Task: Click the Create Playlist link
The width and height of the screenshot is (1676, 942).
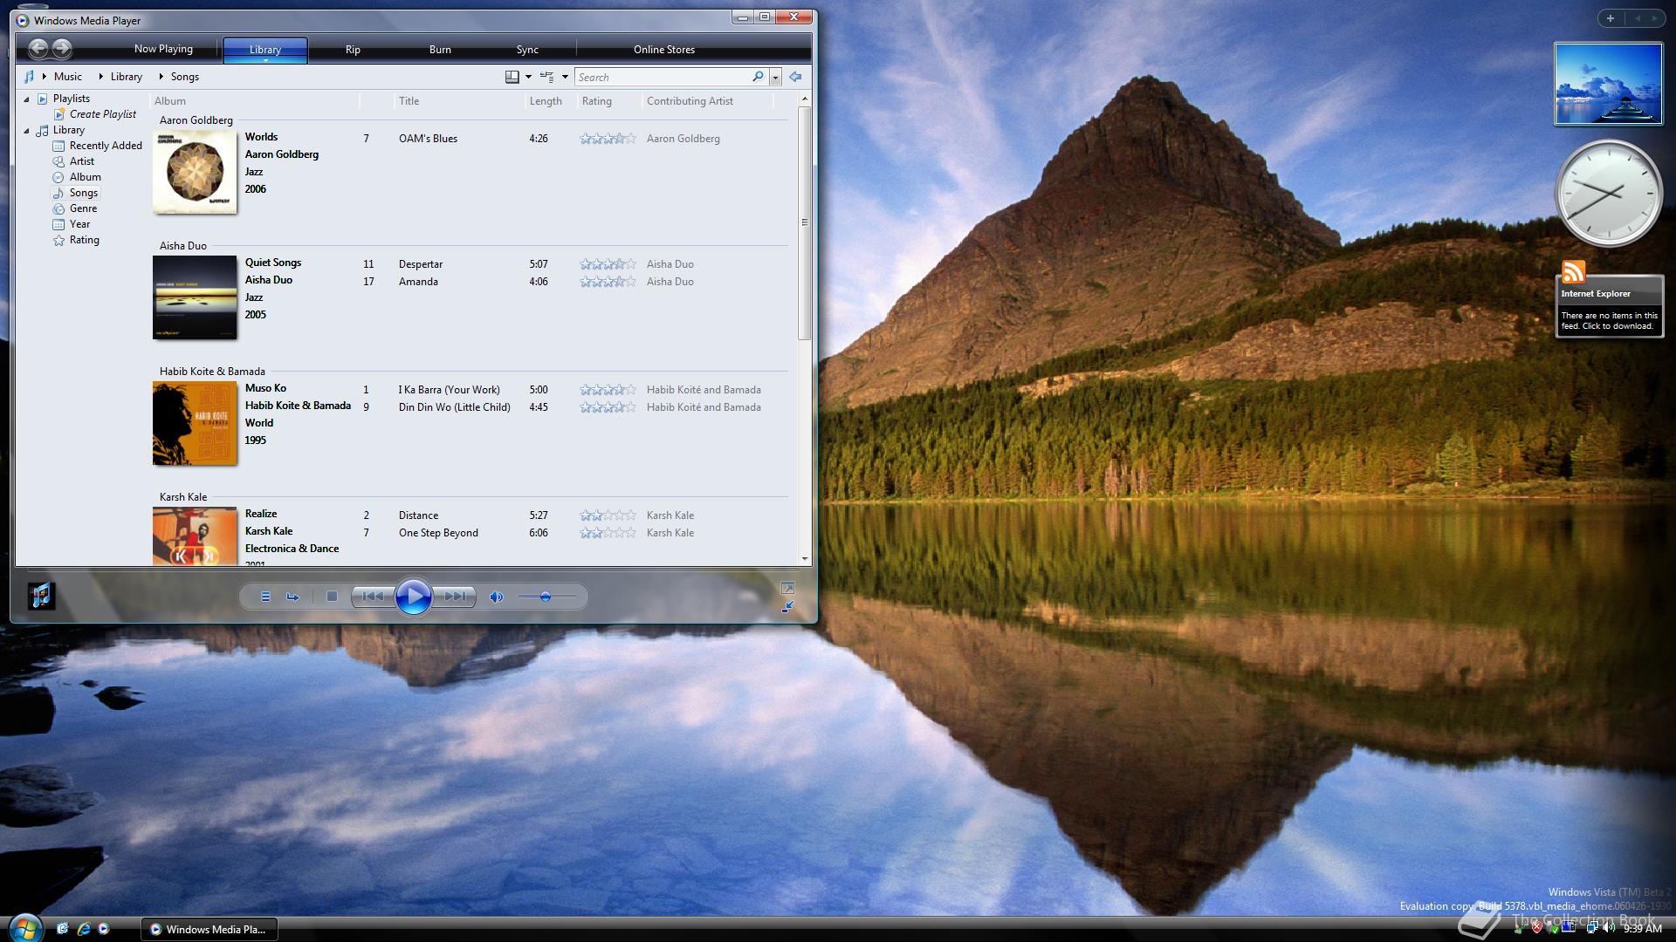Action: coord(102,114)
